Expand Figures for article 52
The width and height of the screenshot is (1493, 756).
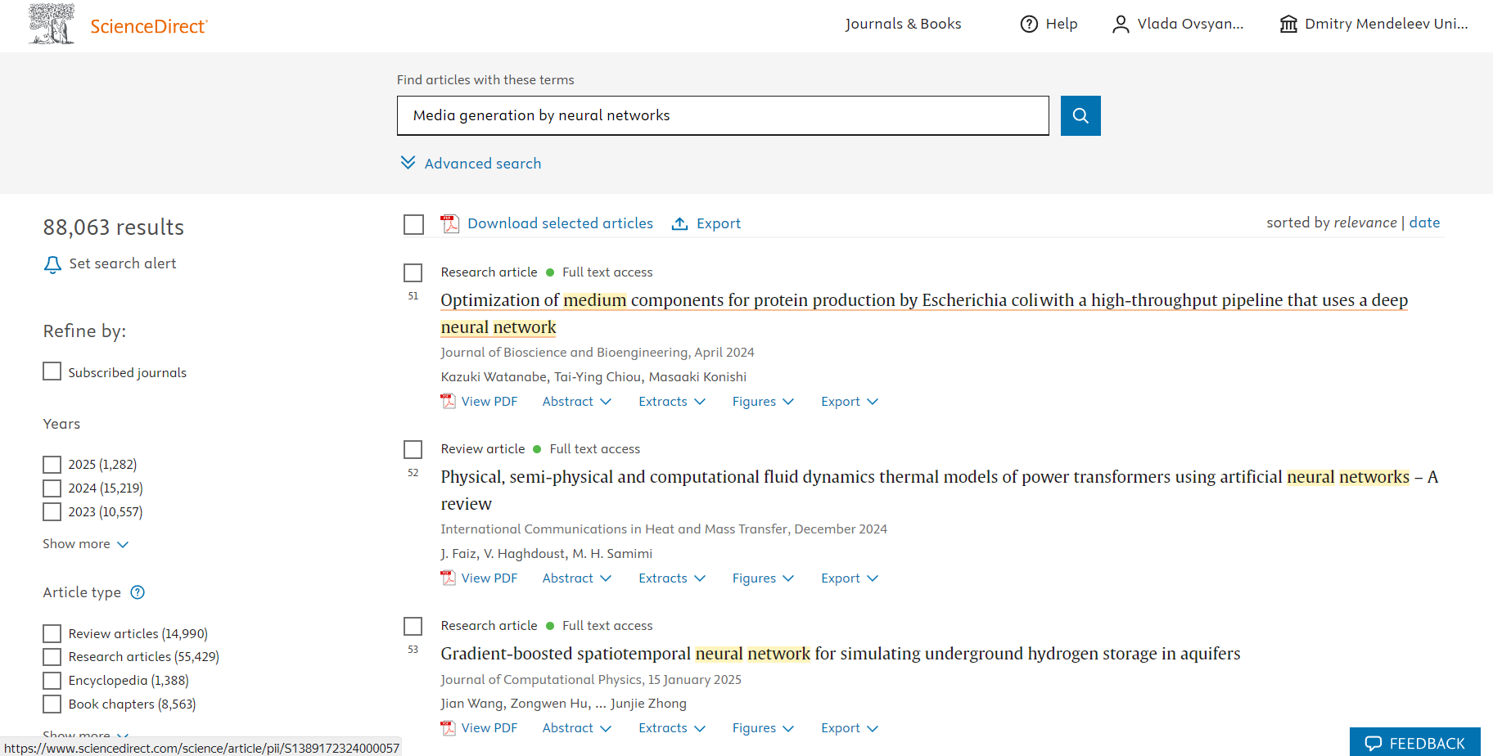point(763,578)
